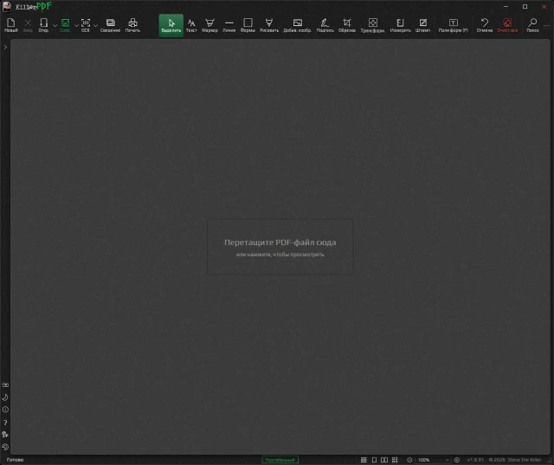554x465 pixels.
Task: Click the bottom history icon in sidebar
Action: [x=5, y=447]
